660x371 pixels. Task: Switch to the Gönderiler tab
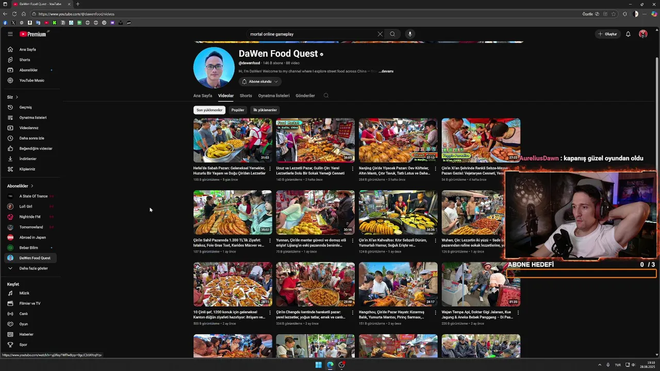tap(305, 95)
